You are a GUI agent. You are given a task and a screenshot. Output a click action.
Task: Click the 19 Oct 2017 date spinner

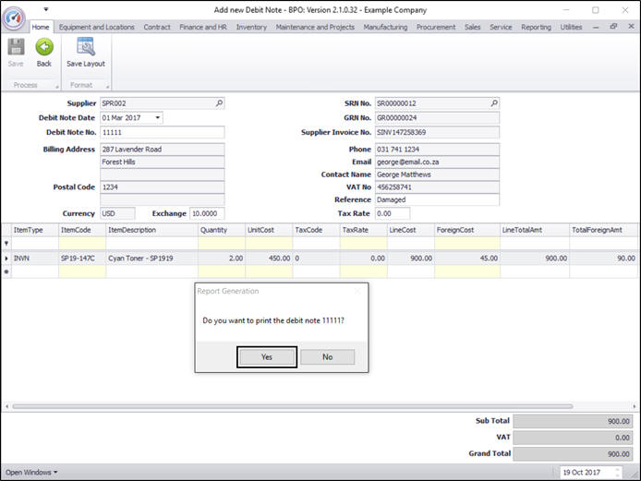tap(617, 473)
